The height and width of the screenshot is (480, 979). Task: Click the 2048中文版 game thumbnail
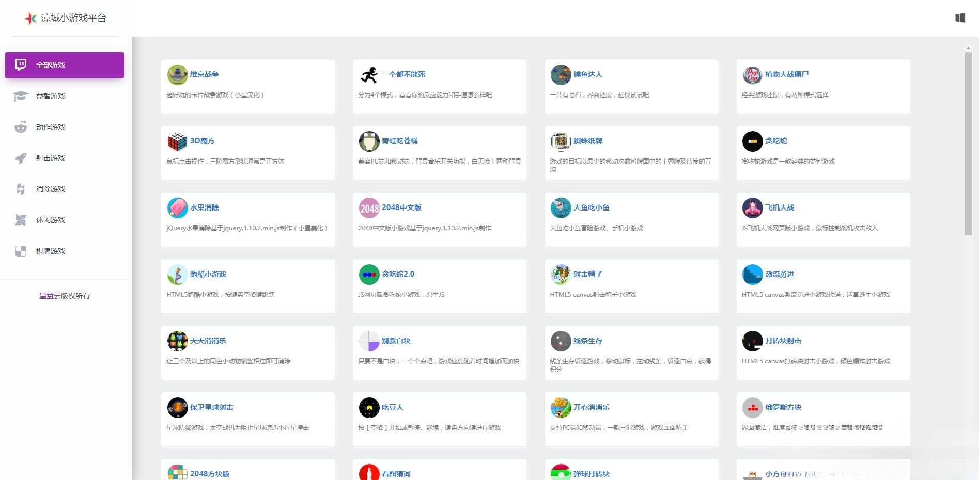369,208
